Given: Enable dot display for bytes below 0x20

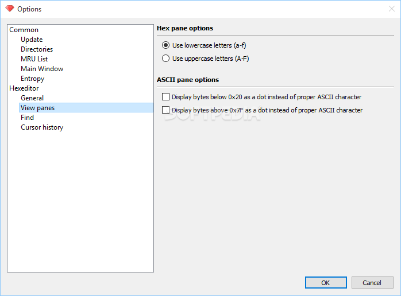Looking at the screenshot, I should (x=165, y=97).
